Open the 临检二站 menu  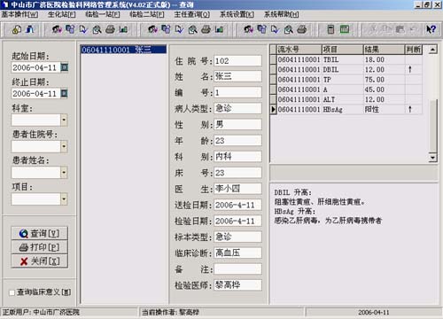coord(147,14)
